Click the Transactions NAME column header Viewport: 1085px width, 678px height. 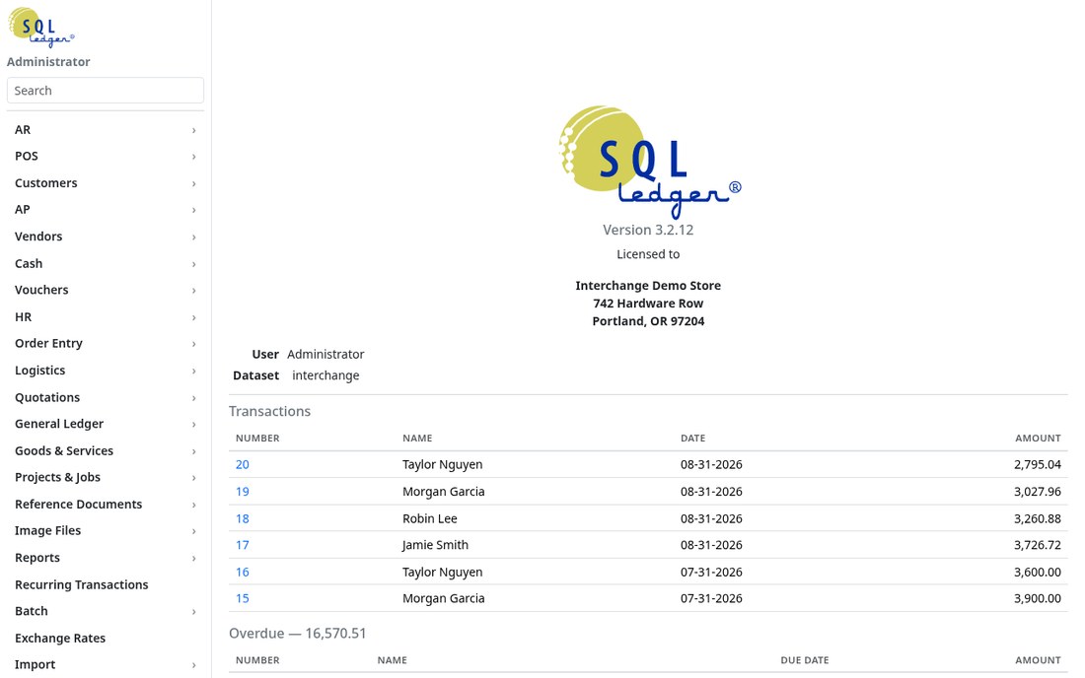[x=417, y=439]
